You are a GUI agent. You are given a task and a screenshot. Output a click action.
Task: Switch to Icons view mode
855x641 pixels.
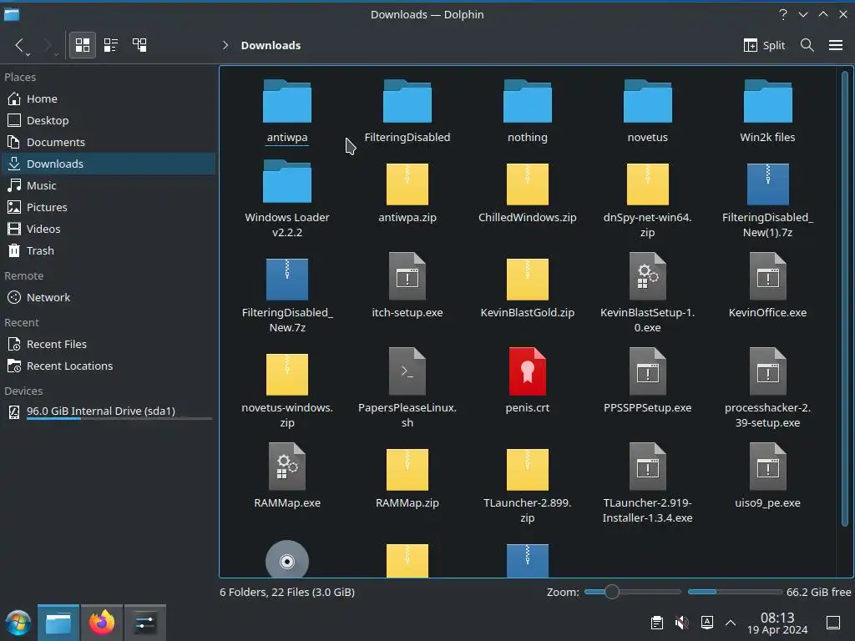coord(83,45)
